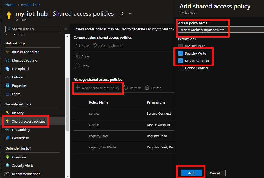Image resolution: width=264 pixels, height=178 pixels.
Task: Open the Networking menu item
Action: 21,130
